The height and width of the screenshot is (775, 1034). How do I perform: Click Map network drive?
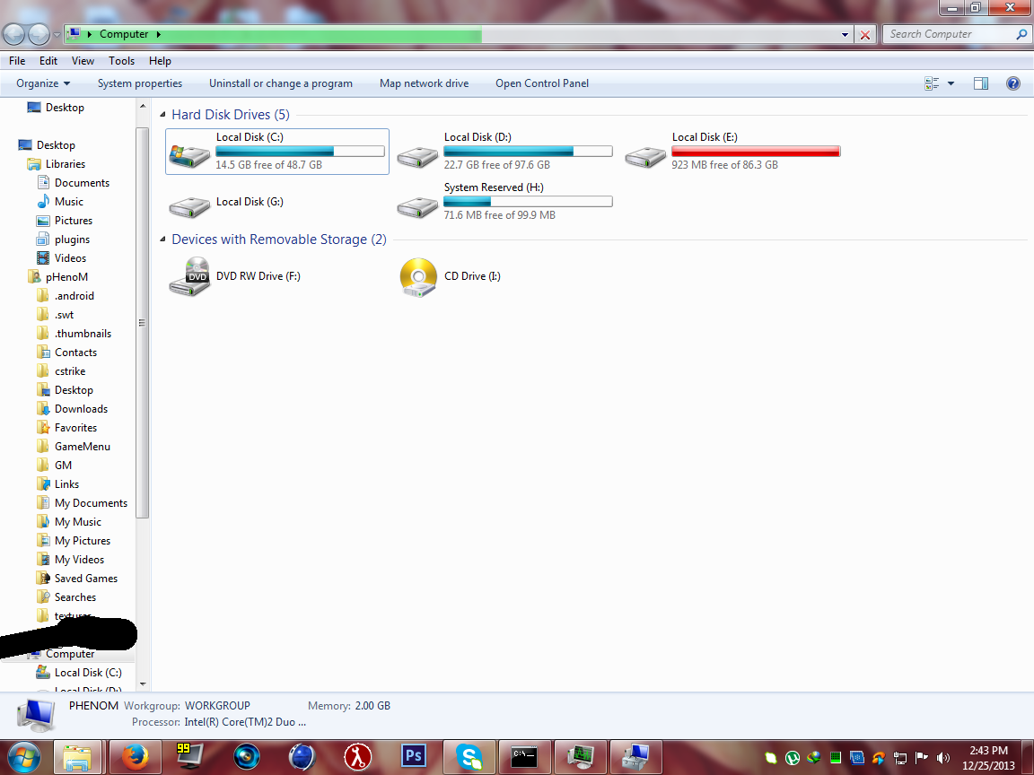[x=424, y=83]
